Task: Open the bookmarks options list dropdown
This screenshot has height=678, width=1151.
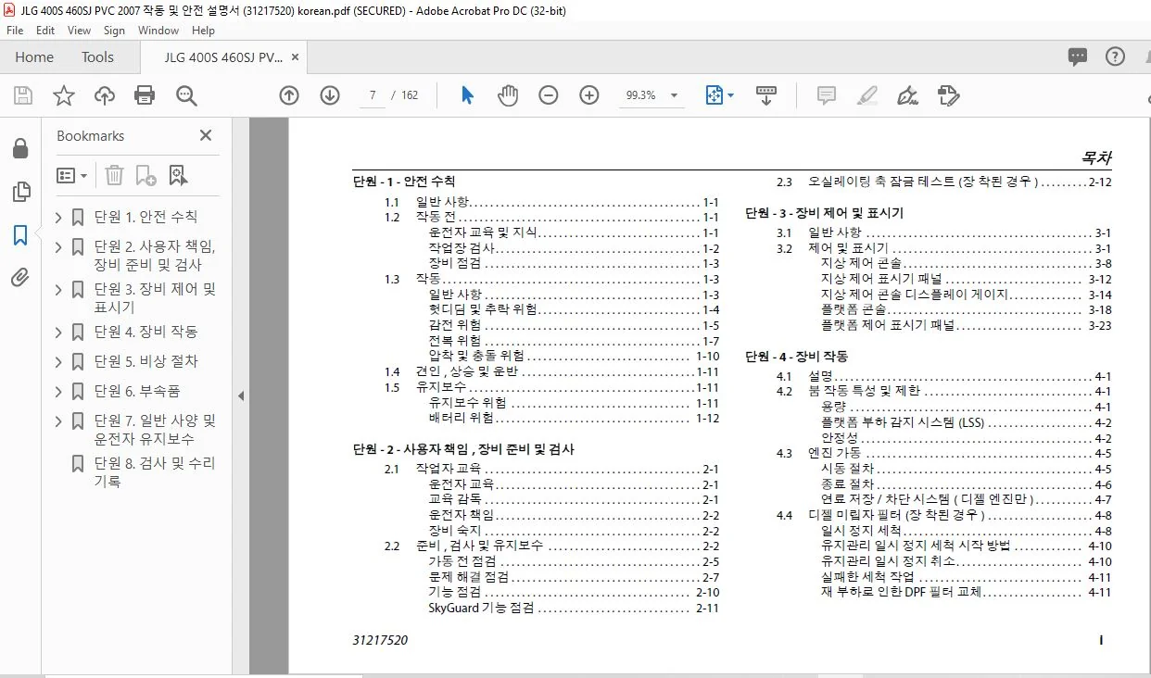Action: [x=72, y=175]
